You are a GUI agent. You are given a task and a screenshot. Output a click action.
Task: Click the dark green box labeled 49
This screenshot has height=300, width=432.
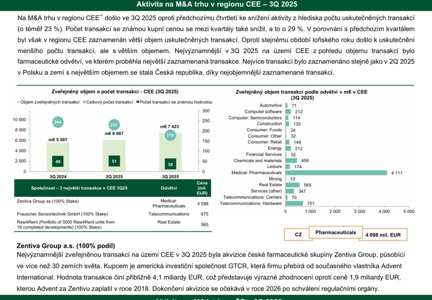58,161
